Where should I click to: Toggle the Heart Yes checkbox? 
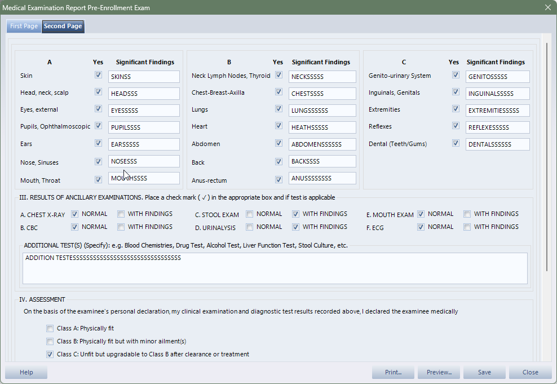[x=278, y=126]
